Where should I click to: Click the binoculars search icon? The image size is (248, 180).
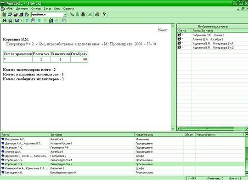coord(5,20)
